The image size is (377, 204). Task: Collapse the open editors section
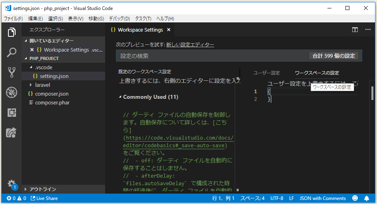click(26, 41)
